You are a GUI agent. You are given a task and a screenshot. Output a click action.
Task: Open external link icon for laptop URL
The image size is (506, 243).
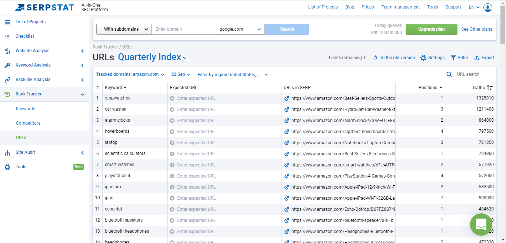tap(287, 143)
